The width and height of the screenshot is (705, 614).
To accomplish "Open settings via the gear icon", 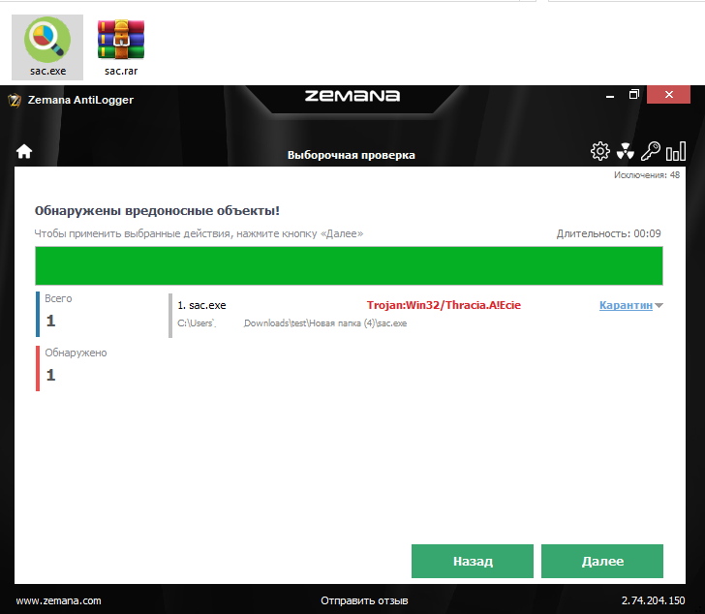I will click(x=599, y=151).
